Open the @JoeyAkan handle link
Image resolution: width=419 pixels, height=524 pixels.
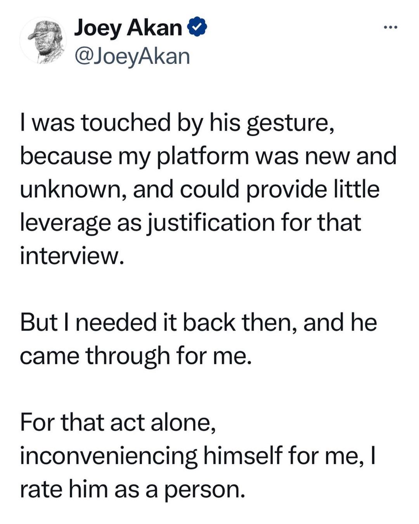pyautogui.click(x=132, y=56)
